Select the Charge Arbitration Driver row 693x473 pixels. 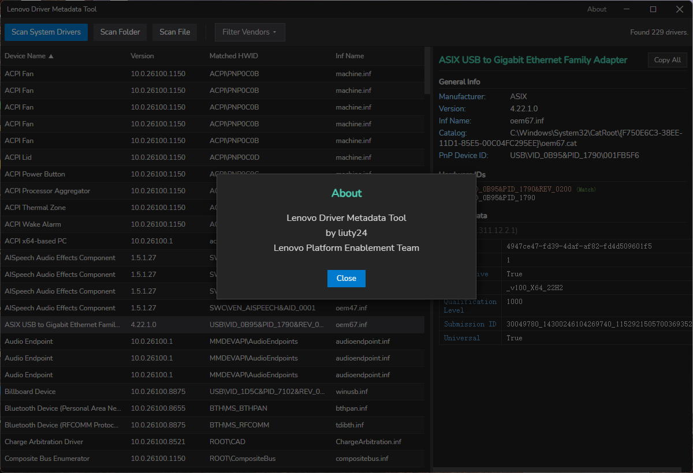[212, 442]
